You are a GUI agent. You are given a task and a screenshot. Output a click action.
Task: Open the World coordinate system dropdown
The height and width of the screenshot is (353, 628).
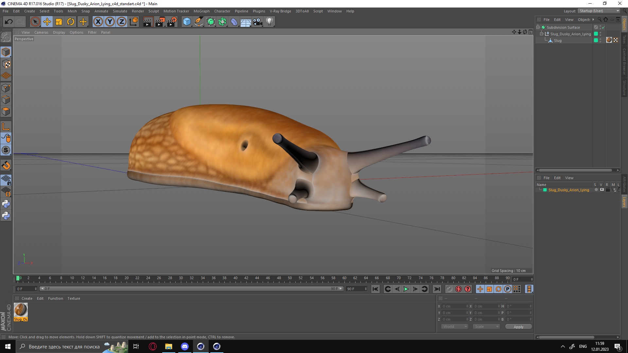click(x=455, y=327)
